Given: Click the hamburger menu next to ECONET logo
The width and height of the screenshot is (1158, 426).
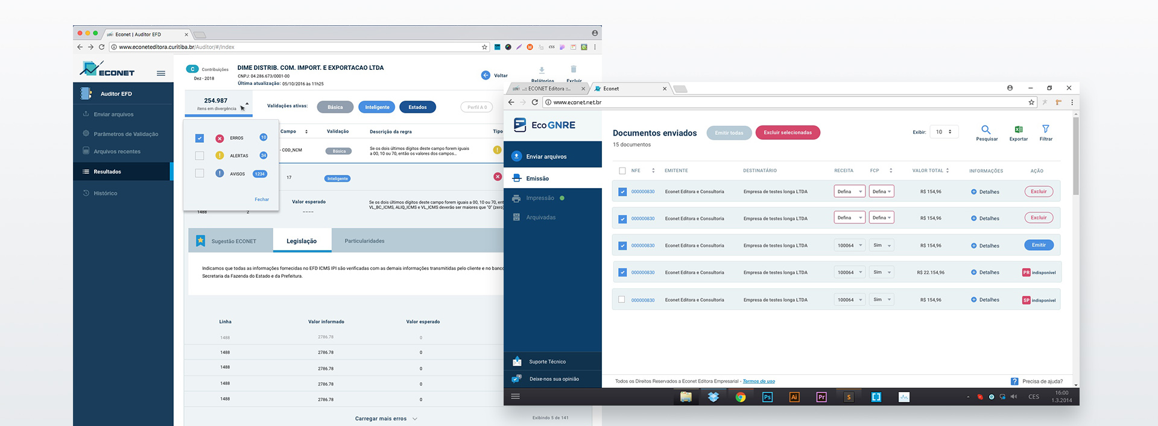Looking at the screenshot, I should coord(161,74).
